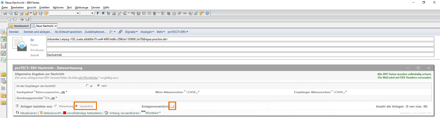Click the help question mark beside Anlagen
This screenshot has width=440, height=118.
coord(17,106)
